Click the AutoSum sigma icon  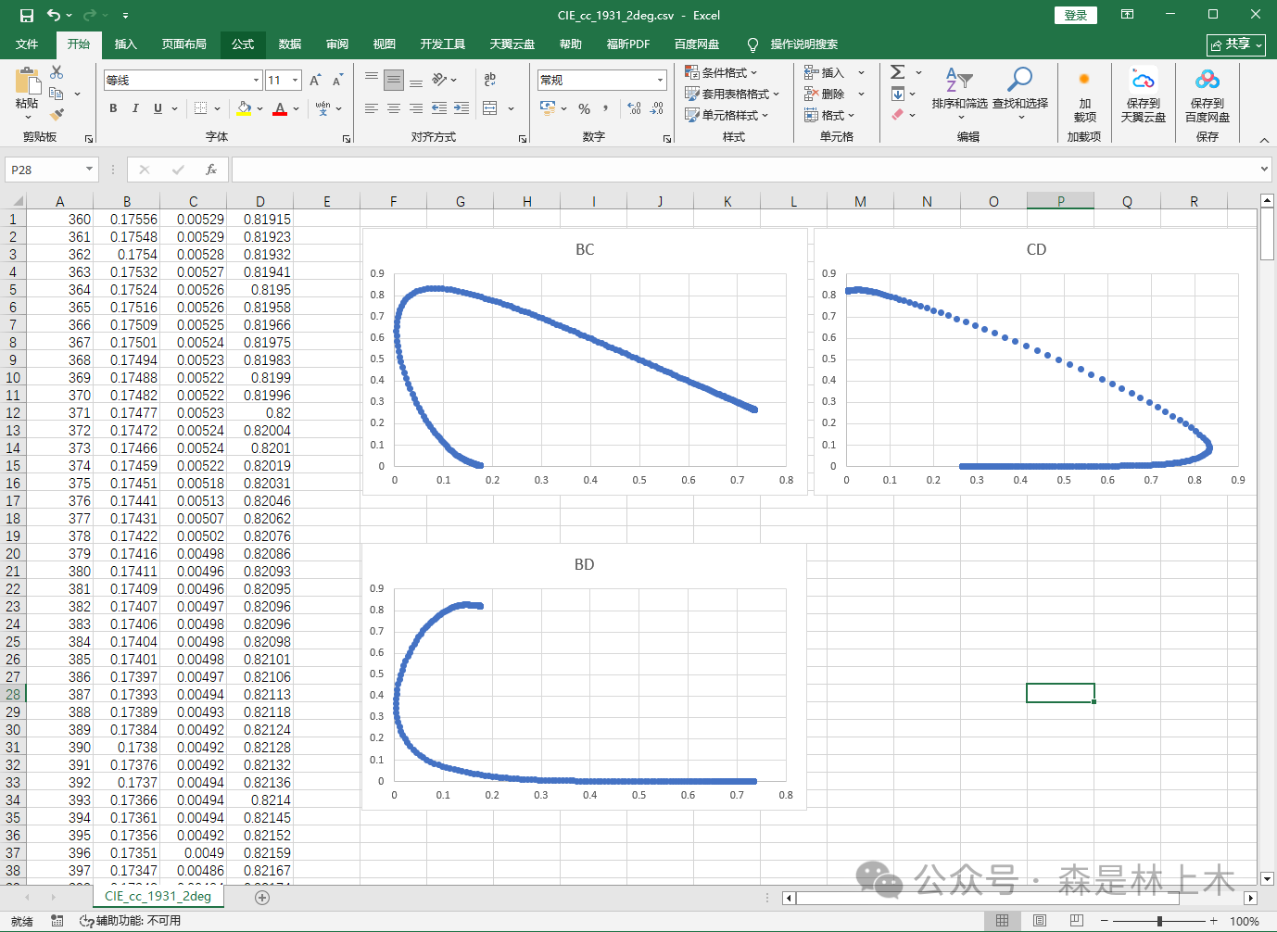(x=897, y=72)
